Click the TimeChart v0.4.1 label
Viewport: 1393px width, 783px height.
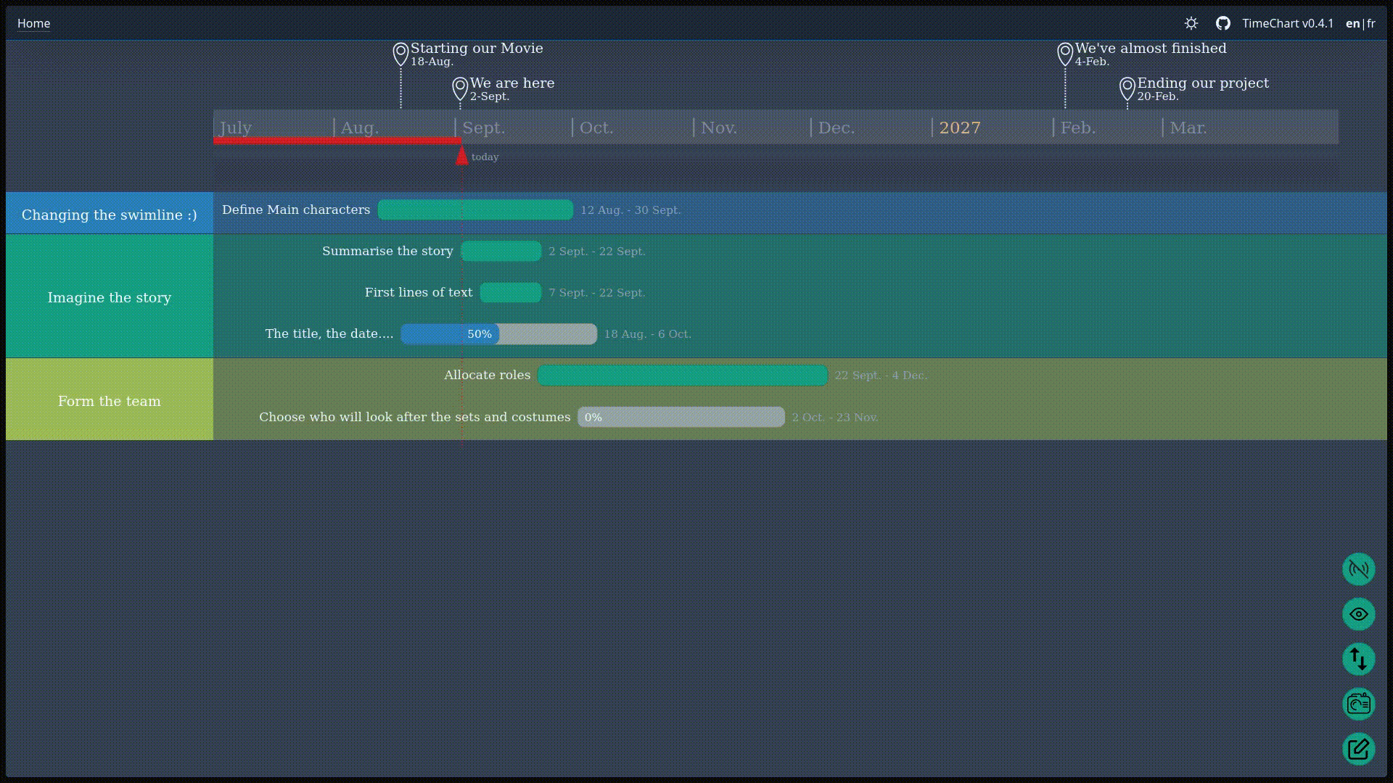1288,23
